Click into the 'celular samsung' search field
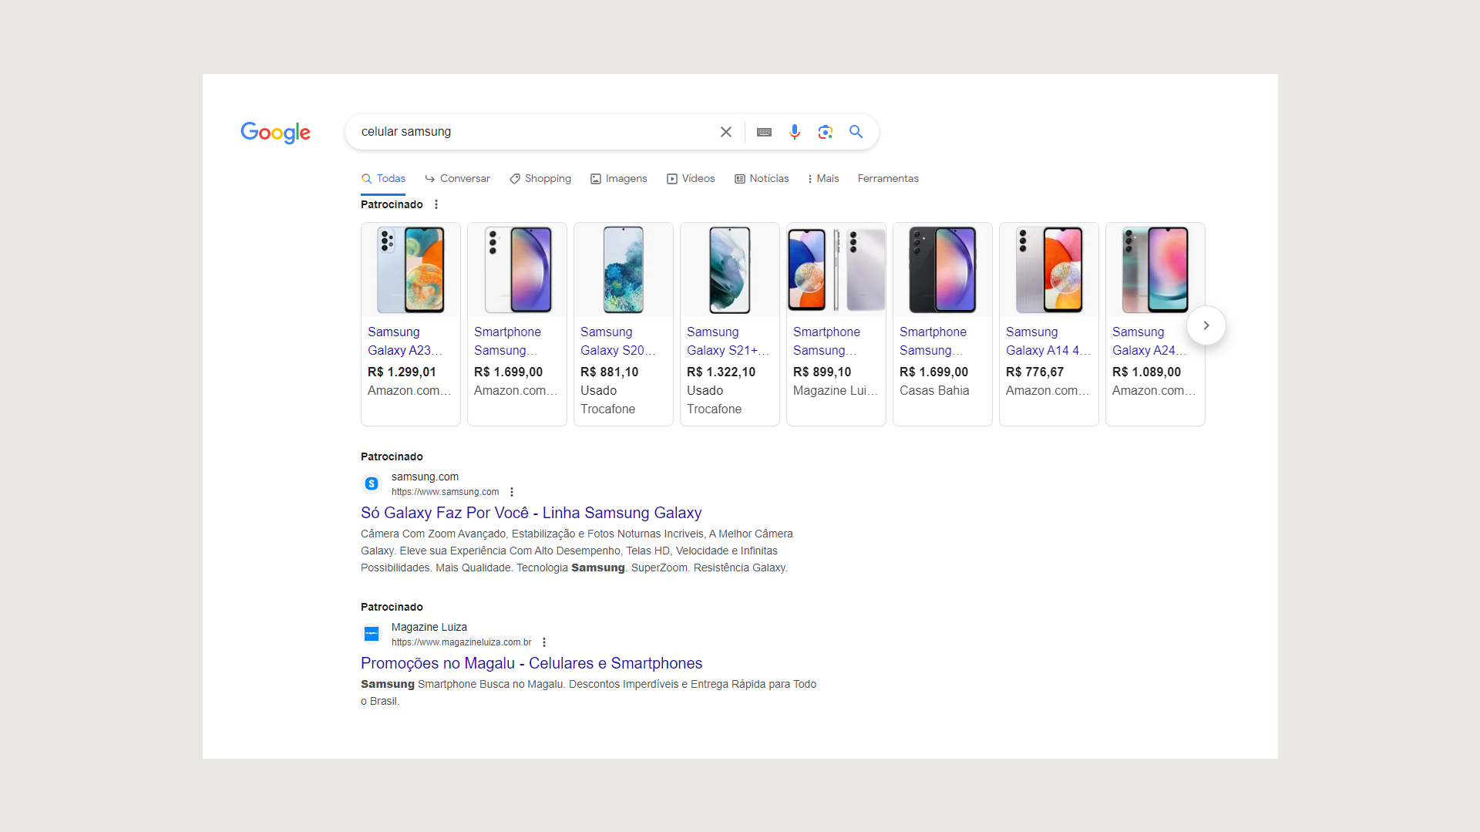Screen dimensions: 1480x832 click(532, 132)
